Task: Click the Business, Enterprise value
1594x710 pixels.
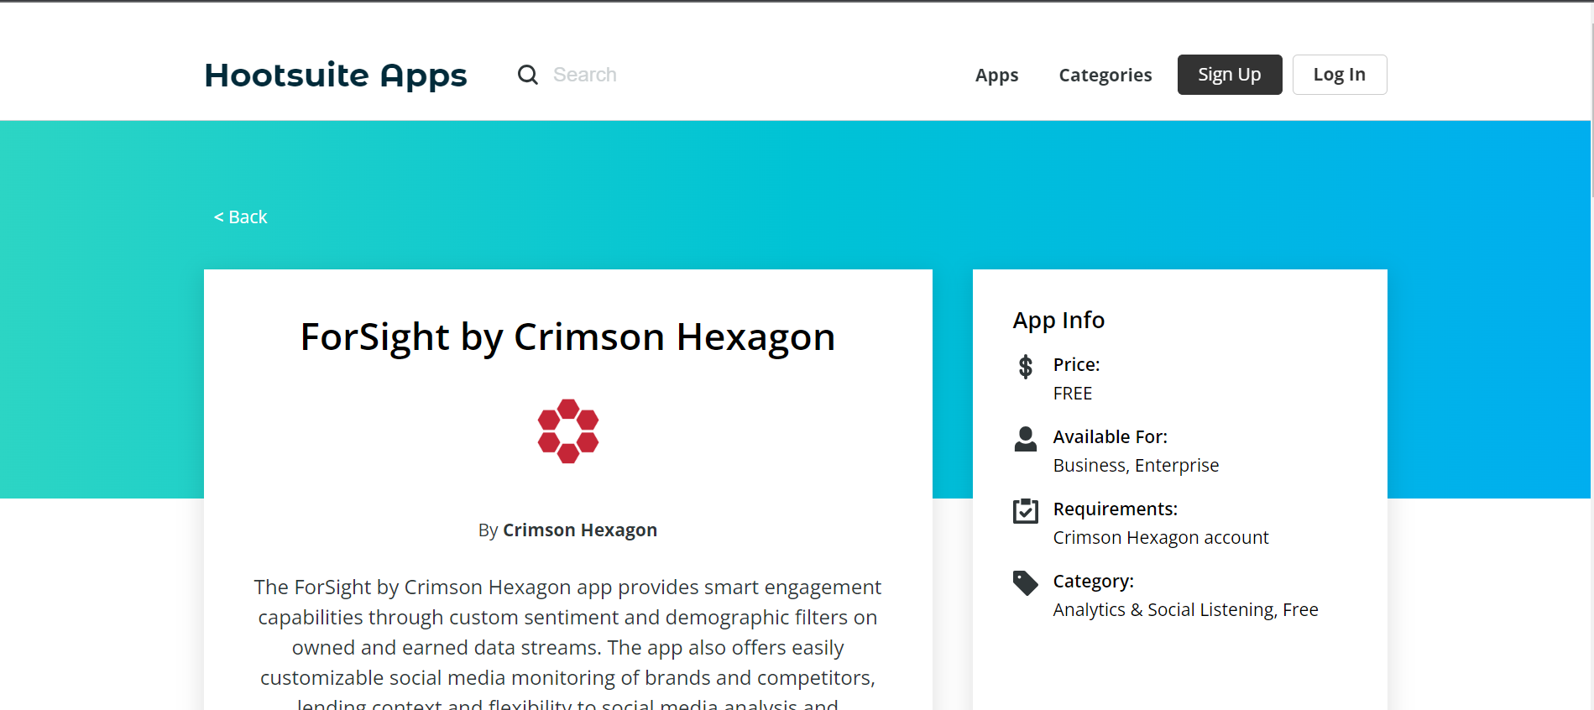Action: (x=1136, y=466)
